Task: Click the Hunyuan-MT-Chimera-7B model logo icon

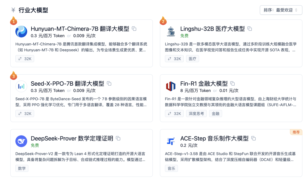Action: coord(21,31)
